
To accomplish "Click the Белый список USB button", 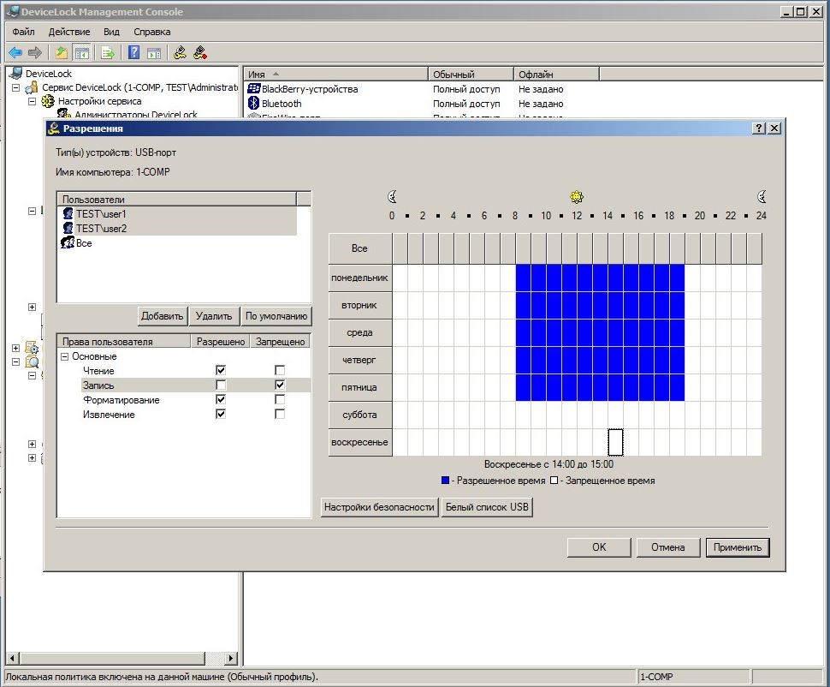I will 487,507.
